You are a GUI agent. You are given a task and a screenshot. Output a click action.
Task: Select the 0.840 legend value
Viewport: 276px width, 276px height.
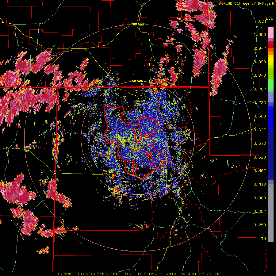pyautogui.click(x=260, y=75)
